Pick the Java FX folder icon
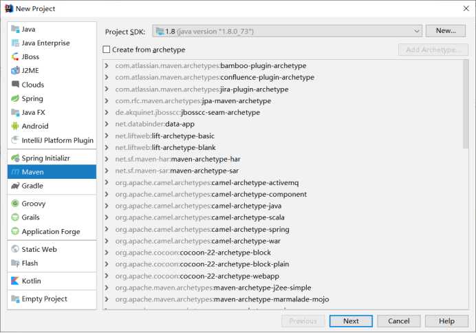Image resolution: width=476 pixels, height=333 pixels. click(15, 112)
